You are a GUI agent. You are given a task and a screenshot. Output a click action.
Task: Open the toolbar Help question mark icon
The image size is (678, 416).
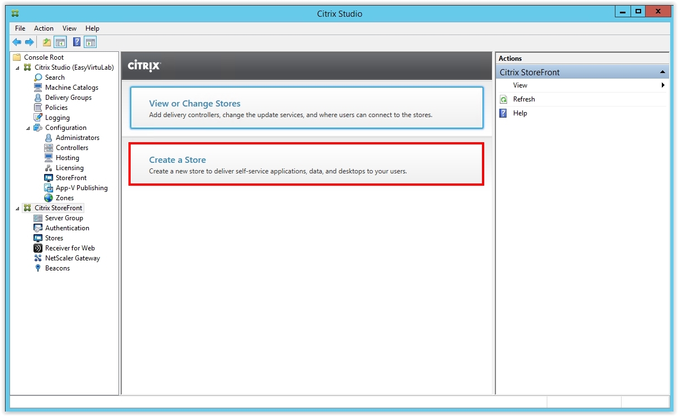coord(77,42)
